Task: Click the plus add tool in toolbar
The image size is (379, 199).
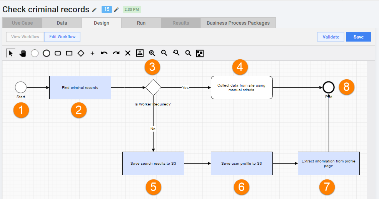Action: (x=92, y=53)
